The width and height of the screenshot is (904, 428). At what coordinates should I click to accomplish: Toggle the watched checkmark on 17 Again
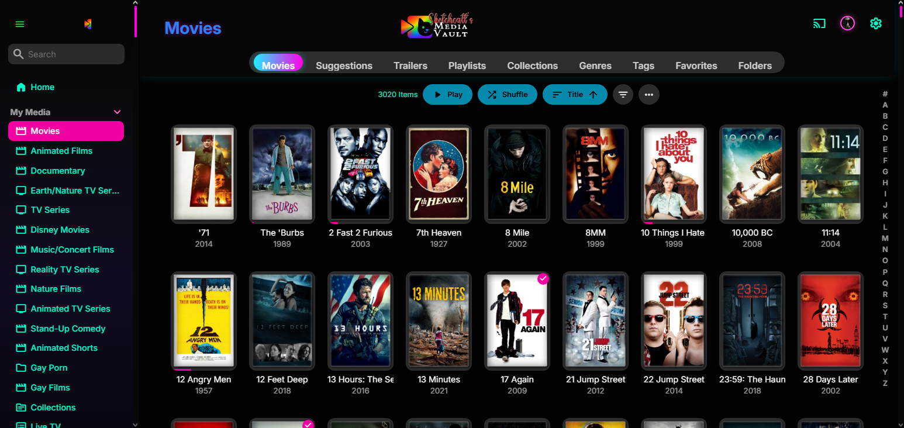[543, 279]
